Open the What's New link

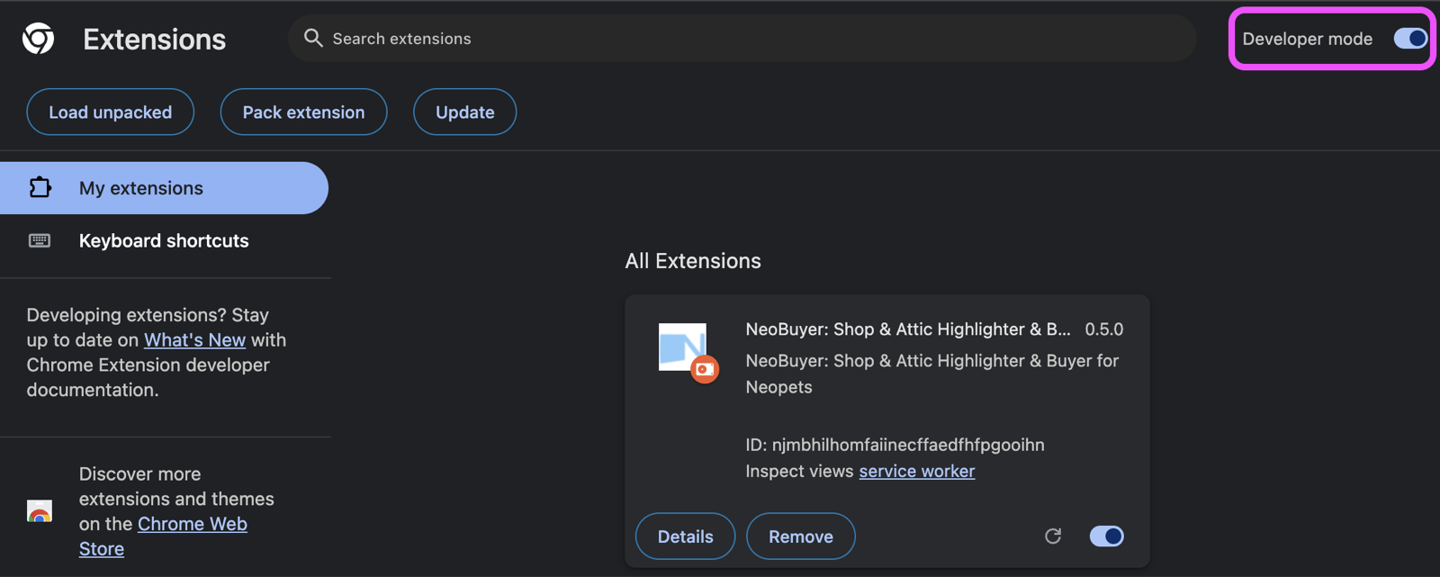point(194,340)
